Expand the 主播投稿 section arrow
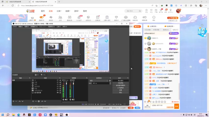Image resolution: width=209 pixels, height=117 pixels. tap(157, 26)
